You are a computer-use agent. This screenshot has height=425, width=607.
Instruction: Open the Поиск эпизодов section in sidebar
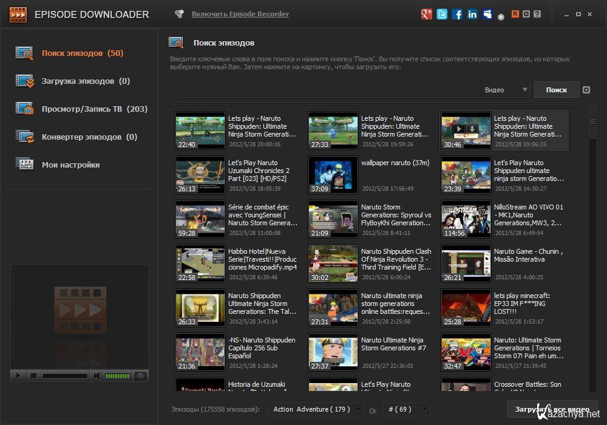coord(82,53)
